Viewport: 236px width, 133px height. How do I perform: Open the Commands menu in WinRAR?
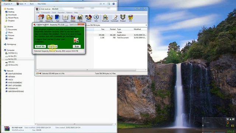pyautogui.click(x=45, y=13)
